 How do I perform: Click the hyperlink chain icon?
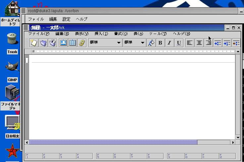point(82,43)
